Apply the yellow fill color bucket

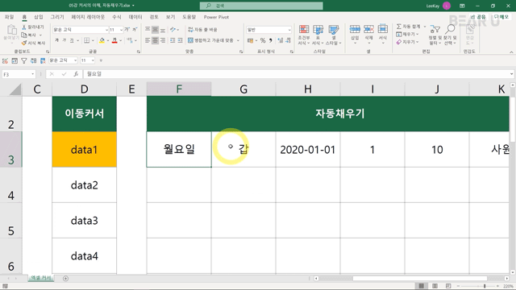pyautogui.click(x=102, y=40)
